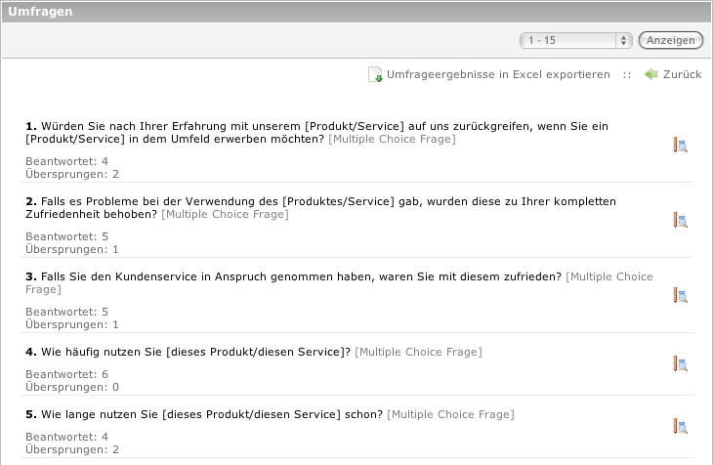The width and height of the screenshot is (713, 465).
Task: Open results icon for question 2
Action: [681, 221]
